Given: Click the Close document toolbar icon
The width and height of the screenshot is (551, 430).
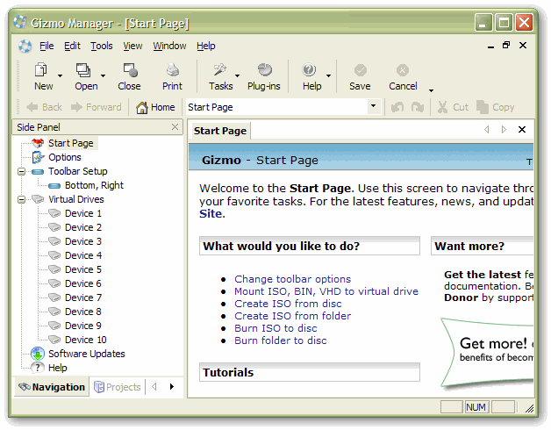Looking at the screenshot, I should [x=130, y=70].
